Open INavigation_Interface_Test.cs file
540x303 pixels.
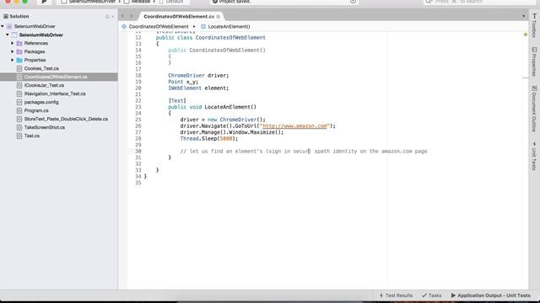pos(55,93)
